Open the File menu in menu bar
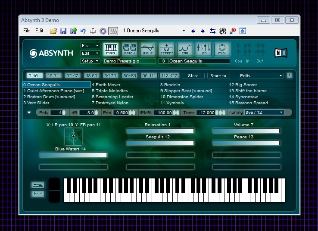This screenshot has height=231, width=318. [x=27, y=31]
